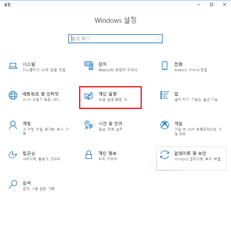Maximize the 설정 window
231x229 pixels.
(x=211, y=4)
